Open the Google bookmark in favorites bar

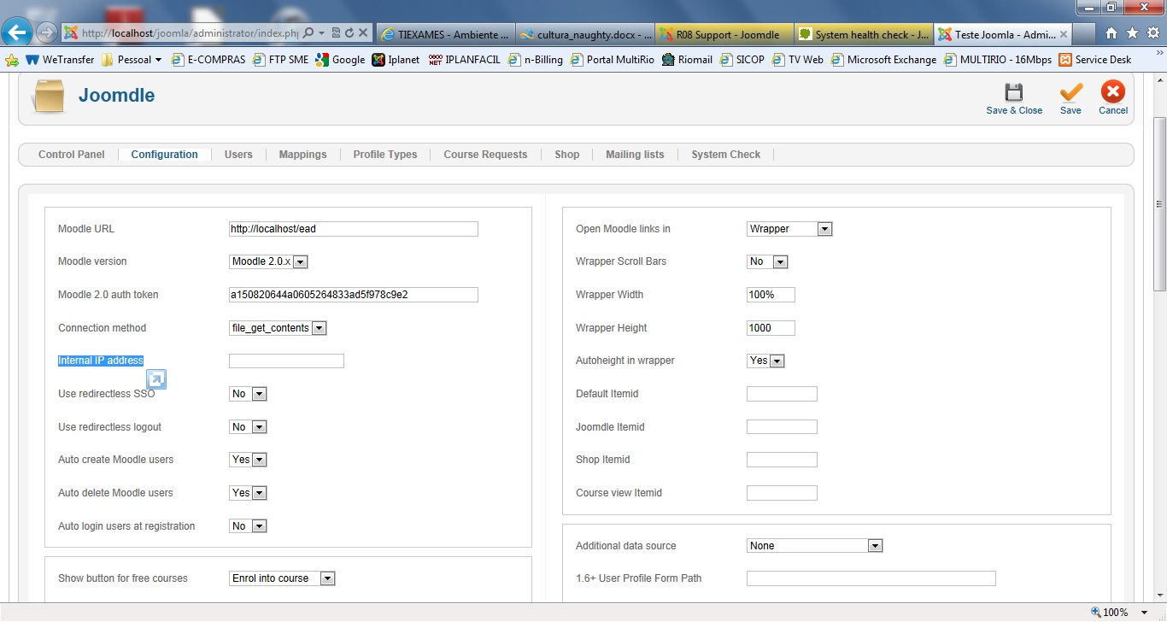[340, 60]
